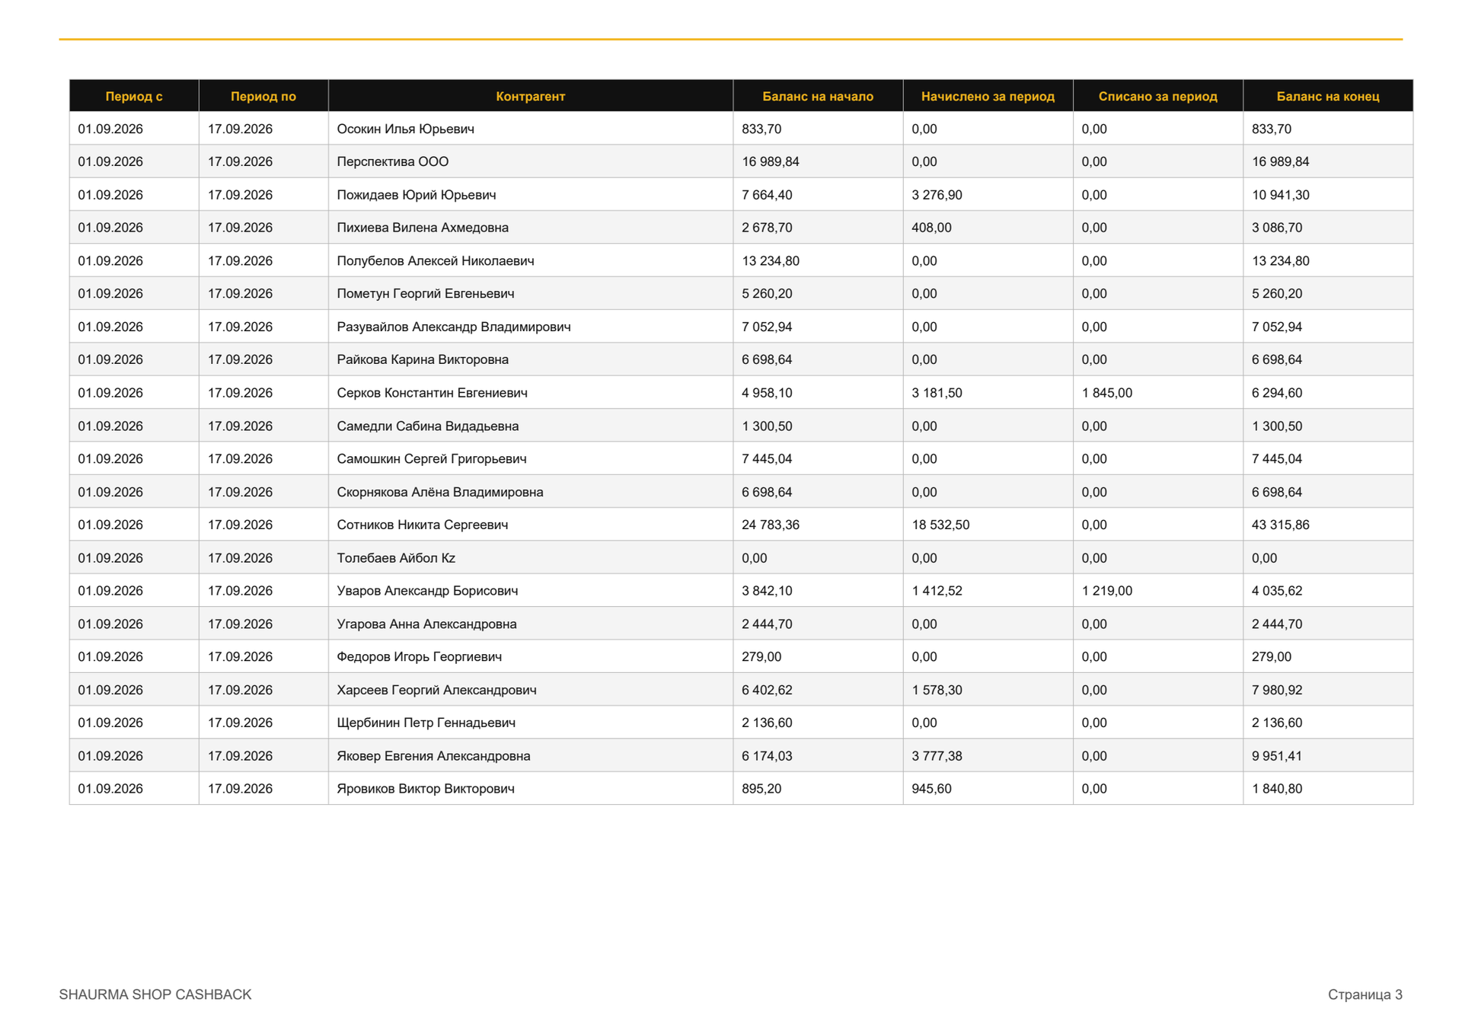The width and height of the screenshot is (1462, 1034).
Task: Click the accrued amount 408,00
Action: pos(931,228)
